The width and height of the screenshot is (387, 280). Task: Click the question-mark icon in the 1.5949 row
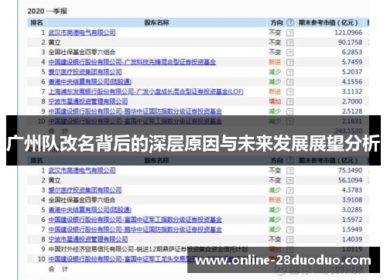290,230
